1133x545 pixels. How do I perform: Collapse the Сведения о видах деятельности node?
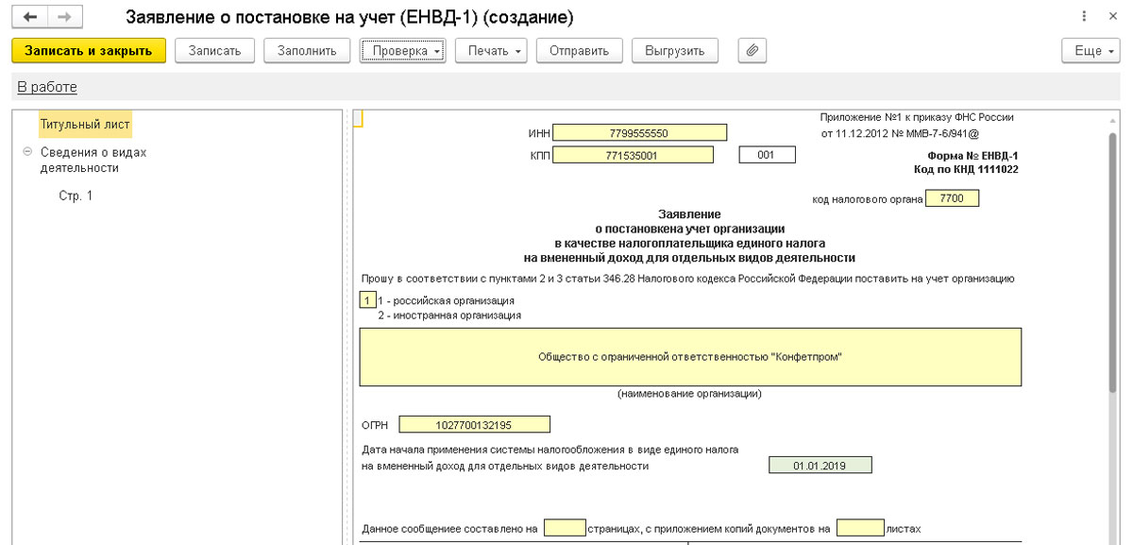pos(26,152)
